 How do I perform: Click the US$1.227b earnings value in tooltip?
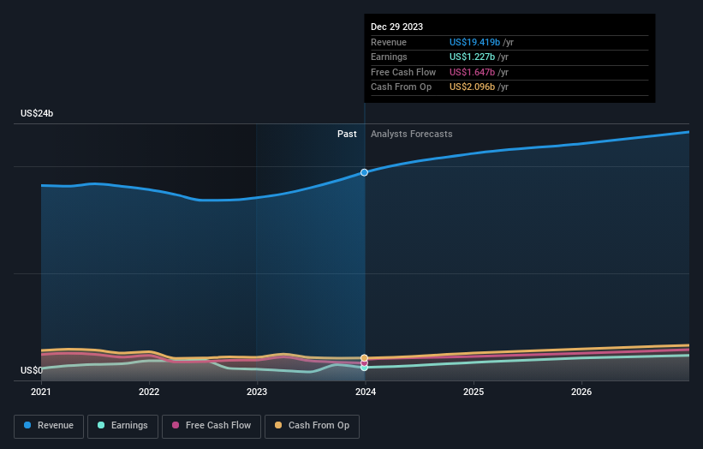point(472,57)
